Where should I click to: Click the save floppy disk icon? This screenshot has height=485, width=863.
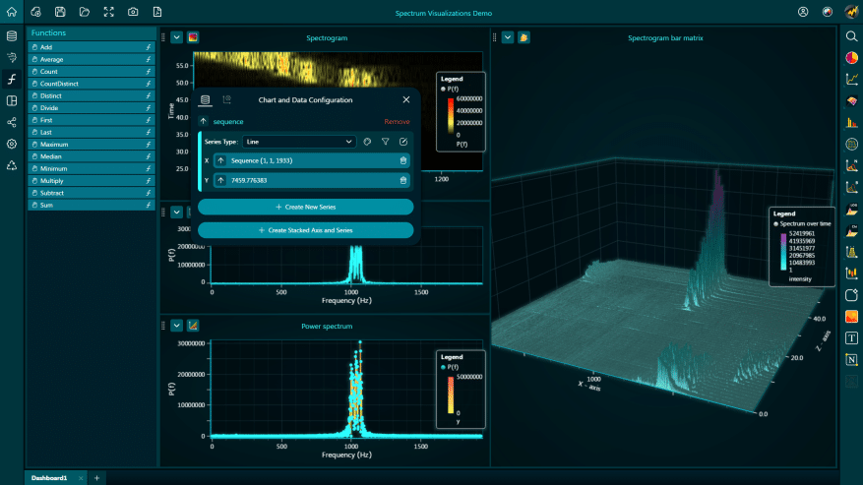pos(60,12)
